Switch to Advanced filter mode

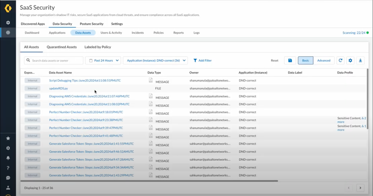(x=324, y=61)
